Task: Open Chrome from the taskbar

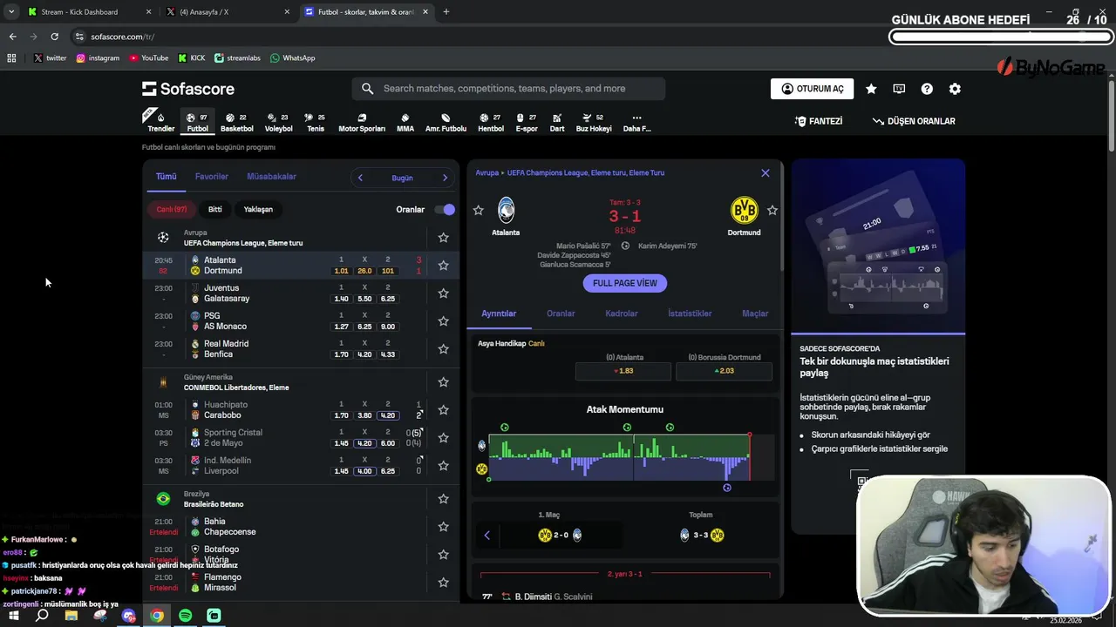Action: tap(157, 616)
